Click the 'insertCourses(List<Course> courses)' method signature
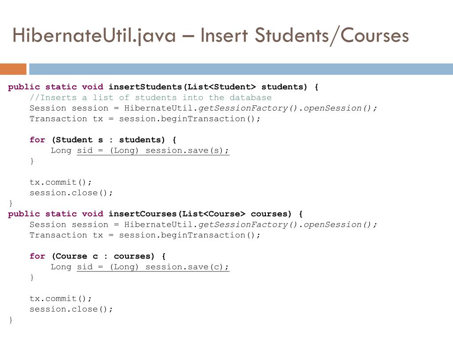 pyautogui.click(x=200, y=214)
